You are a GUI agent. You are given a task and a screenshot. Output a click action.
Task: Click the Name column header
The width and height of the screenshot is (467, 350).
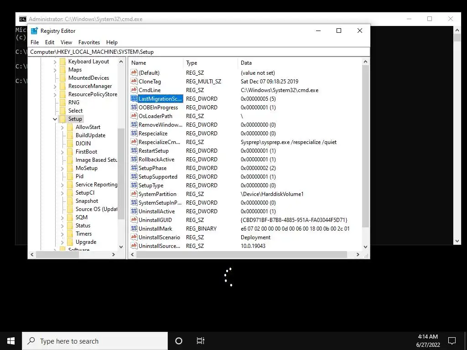[x=156, y=63]
